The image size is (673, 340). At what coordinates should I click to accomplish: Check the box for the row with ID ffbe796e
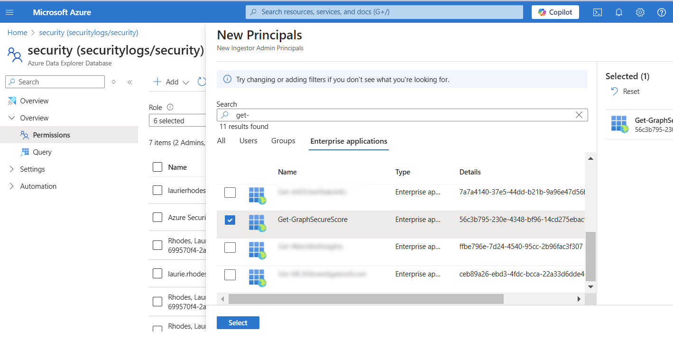pyautogui.click(x=230, y=247)
